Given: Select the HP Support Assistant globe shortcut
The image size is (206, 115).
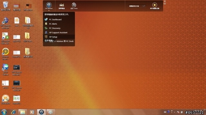Looking at the screenshot, I should pos(5,23).
